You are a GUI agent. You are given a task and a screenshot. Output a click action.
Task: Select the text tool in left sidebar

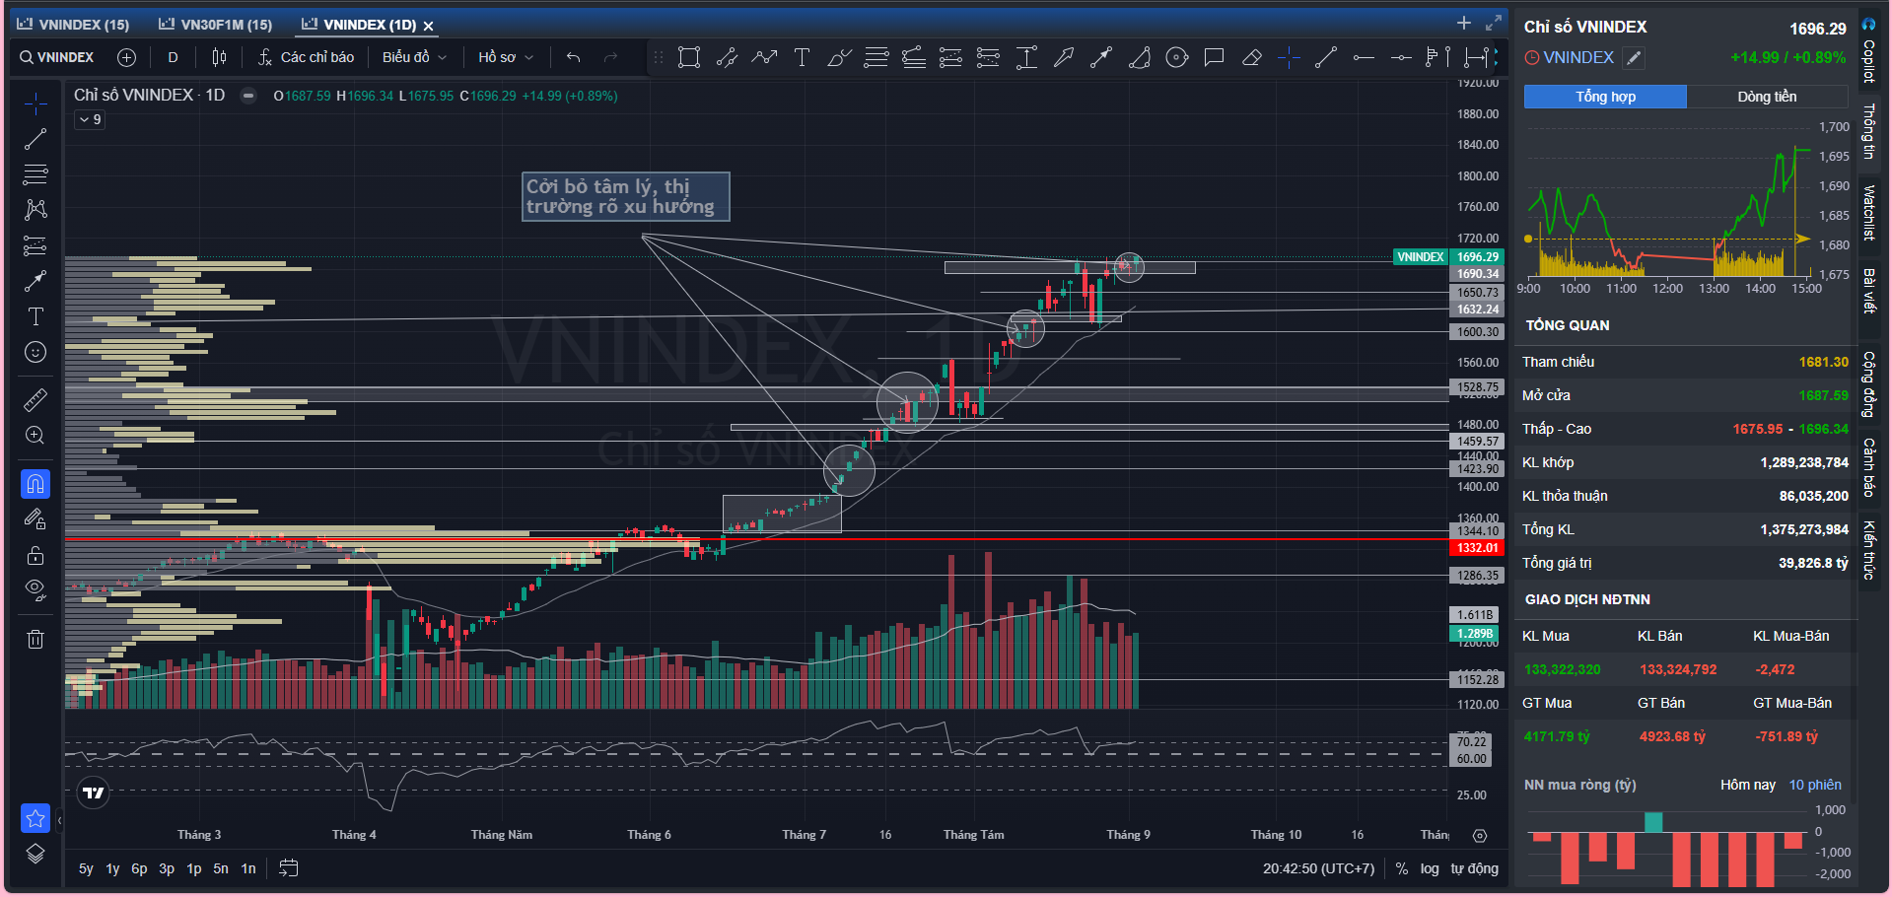(35, 316)
